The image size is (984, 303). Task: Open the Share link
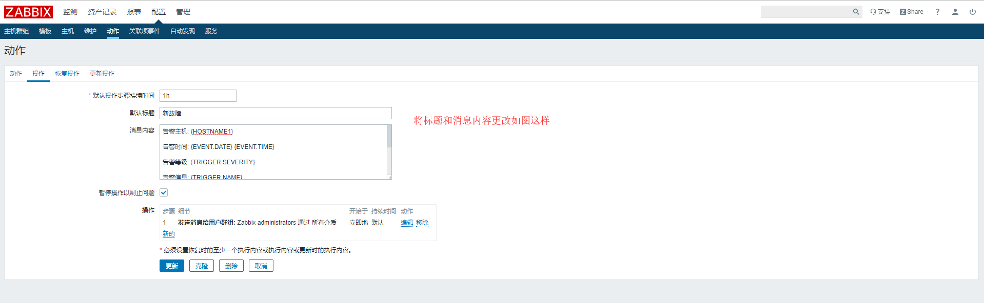pos(911,12)
